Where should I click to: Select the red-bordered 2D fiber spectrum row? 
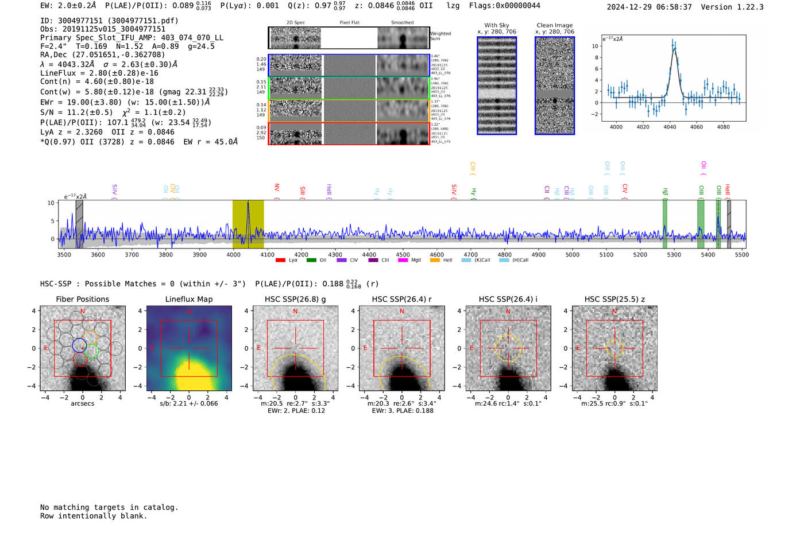coord(349,133)
